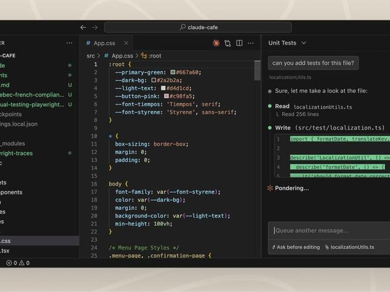Select the :root breadcrumb symbol
The height and width of the screenshot is (292, 390).
coord(151,56)
